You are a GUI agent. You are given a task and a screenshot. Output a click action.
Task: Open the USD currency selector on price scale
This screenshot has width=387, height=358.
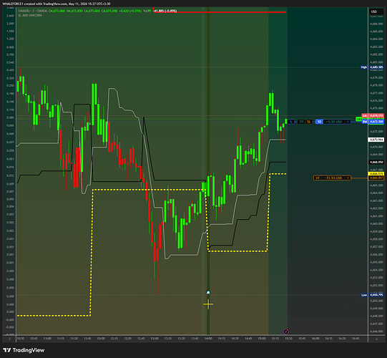tap(374, 11)
